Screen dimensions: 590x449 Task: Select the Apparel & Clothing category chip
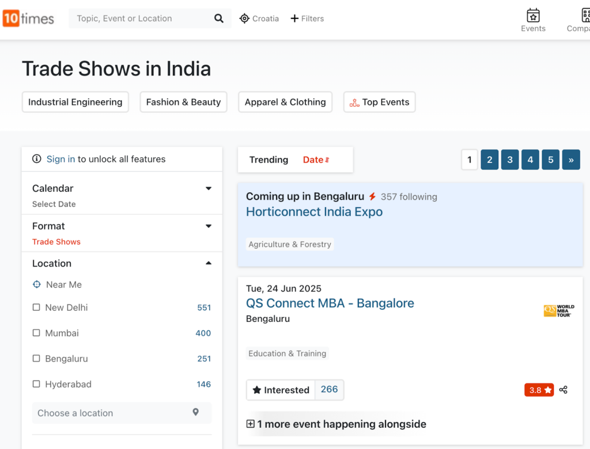(285, 102)
